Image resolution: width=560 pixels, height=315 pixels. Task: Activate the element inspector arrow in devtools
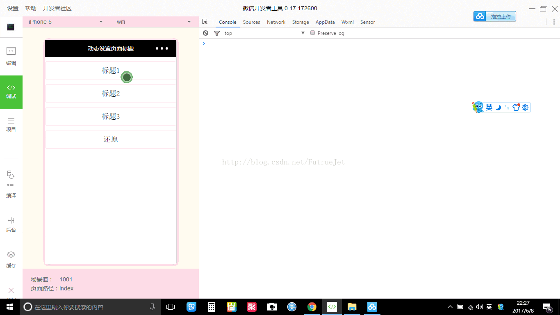click(205, 22)
